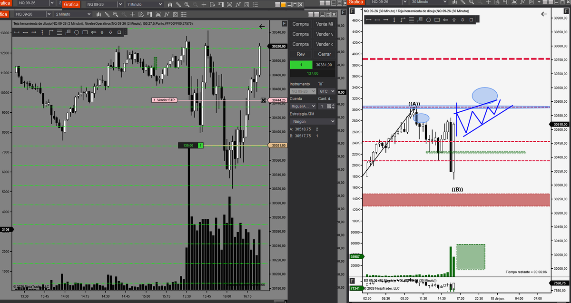This screenshot has width=571, height=303.
Task: Toggle F scale button on 2 Minuto chart
Action: [284, 23]
